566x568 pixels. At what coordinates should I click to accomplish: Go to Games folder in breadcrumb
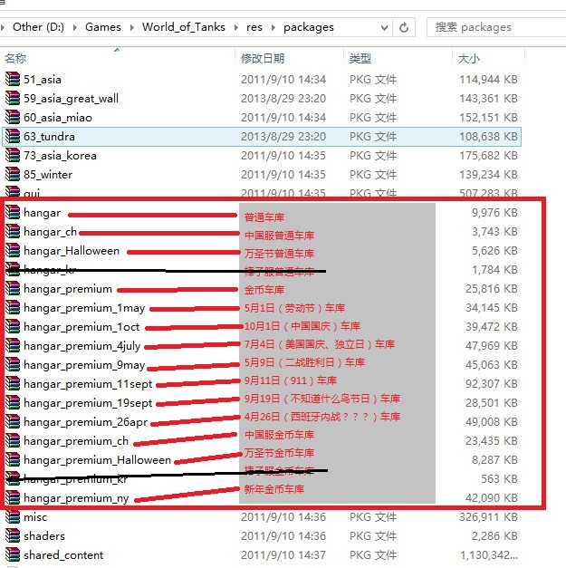pyautogui.click(x=103, y=27)
